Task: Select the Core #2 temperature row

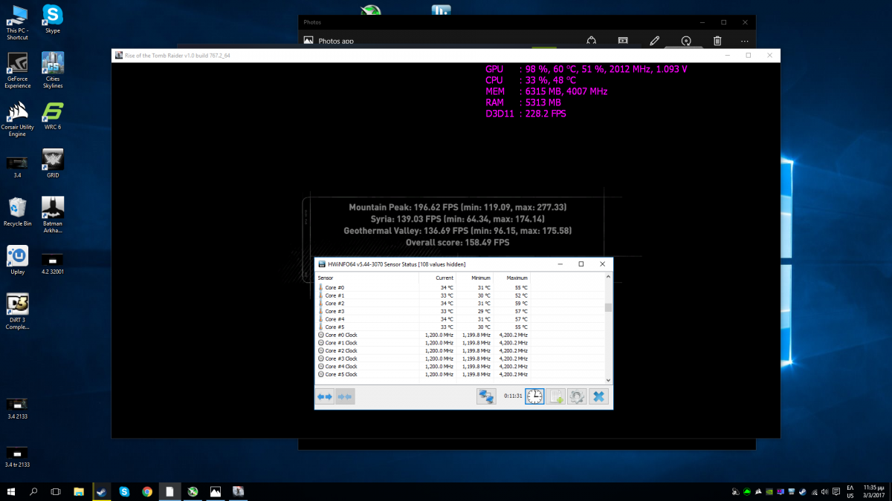Action: click(x=459, y=303)
